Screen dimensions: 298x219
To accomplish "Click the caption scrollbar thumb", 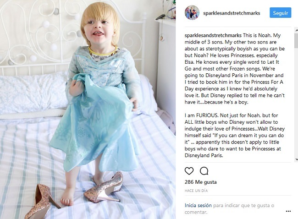I will pos(296,41).
